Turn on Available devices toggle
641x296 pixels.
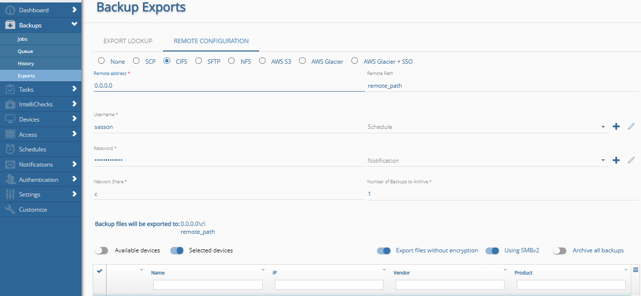[102, 250]
